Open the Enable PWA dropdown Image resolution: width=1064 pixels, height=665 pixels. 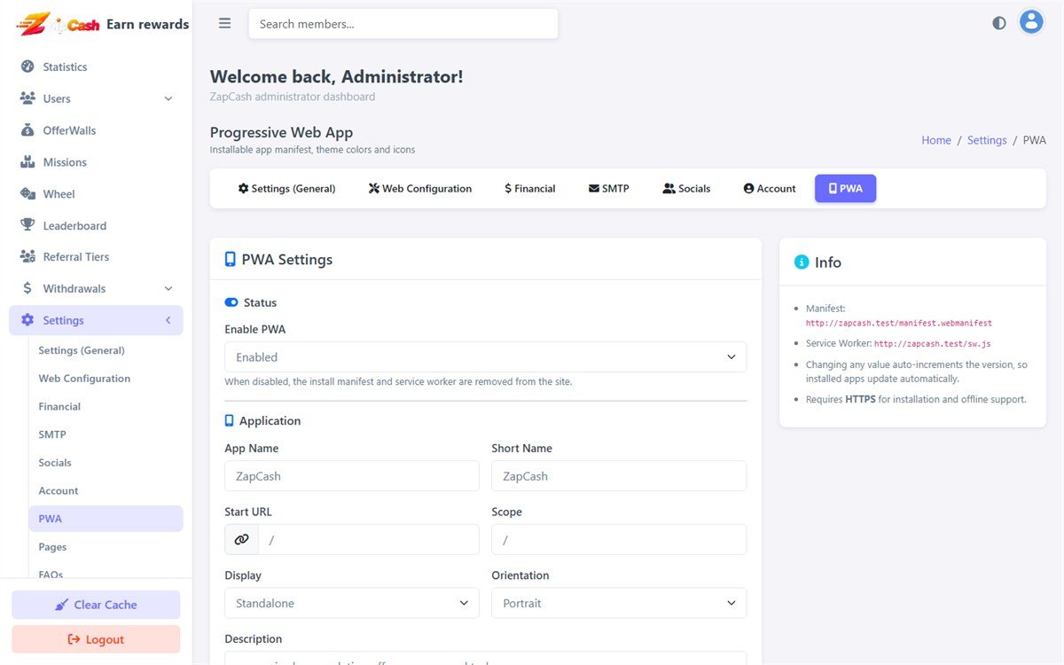tap(485, 356)
